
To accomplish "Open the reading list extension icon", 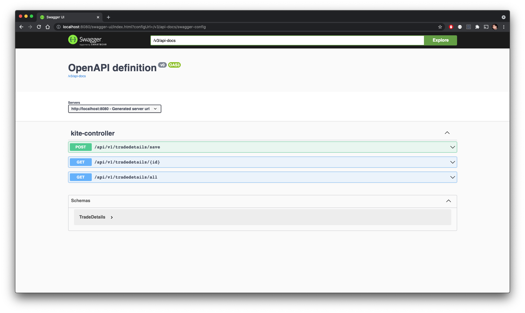I will (x=469, y=27).
